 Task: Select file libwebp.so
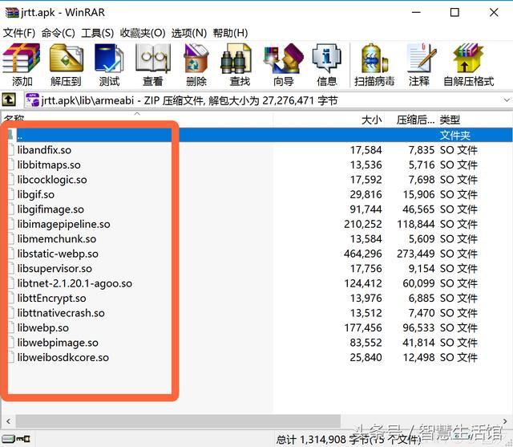tap(42, 327)
